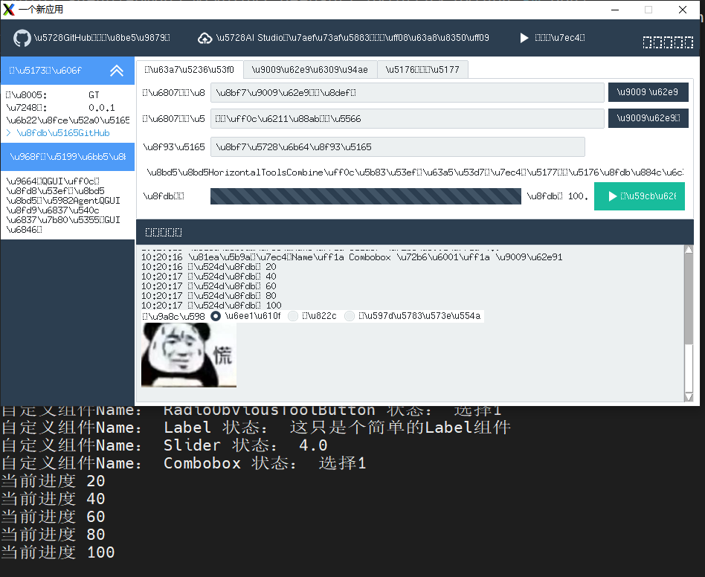Click the panda meme thumbnail image
Screen dimensions: 705x577
point(189,355)
